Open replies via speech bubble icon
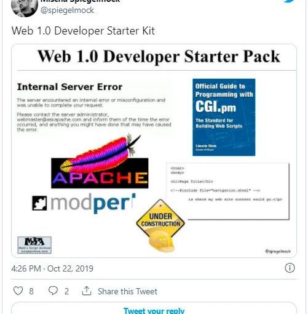This screenshot has height=314, width=308. tap(53, 291)
